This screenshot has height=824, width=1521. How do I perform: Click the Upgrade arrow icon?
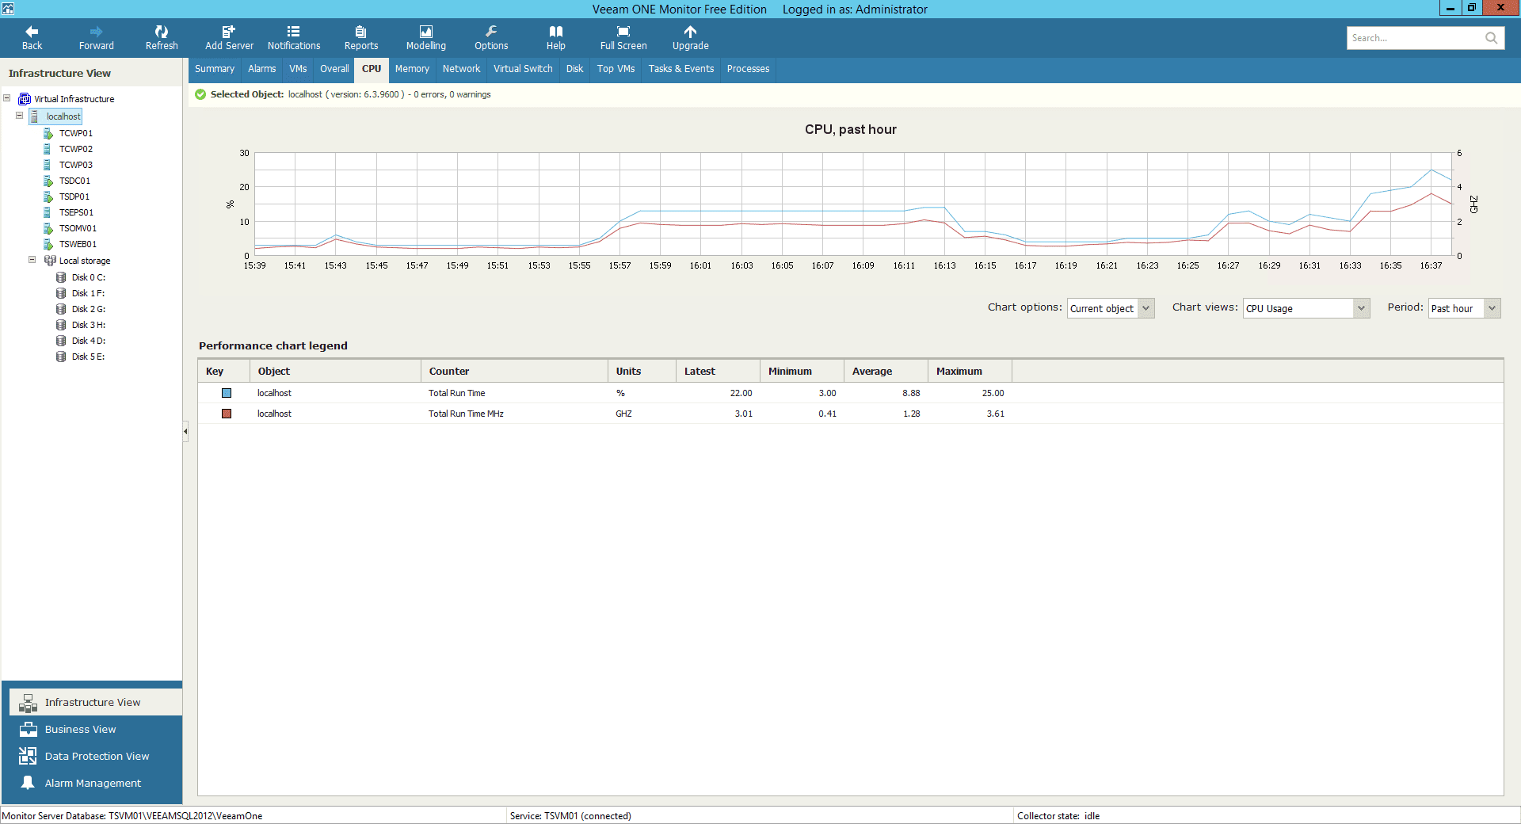click(x=691, y=32)
